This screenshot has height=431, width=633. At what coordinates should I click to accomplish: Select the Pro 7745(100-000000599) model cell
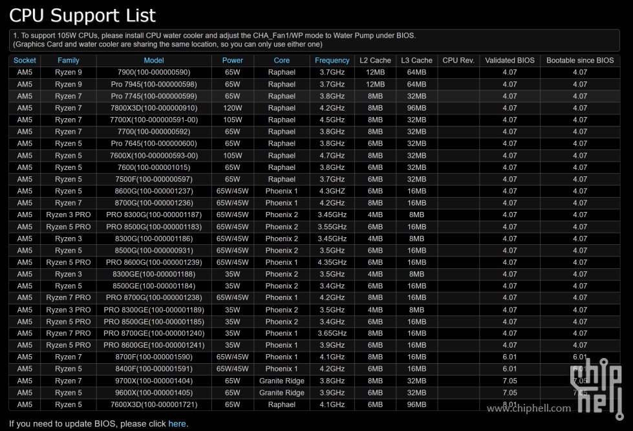click(154, 96)
